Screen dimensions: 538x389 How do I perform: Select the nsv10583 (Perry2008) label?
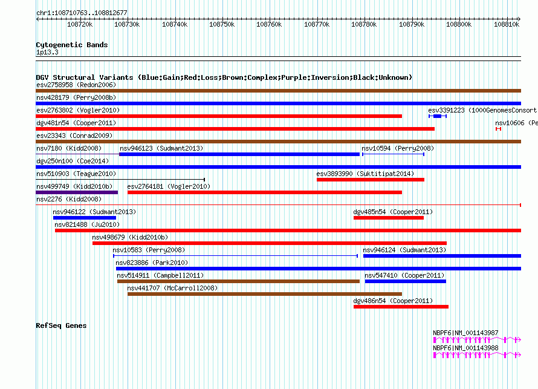tap(149, 250)
